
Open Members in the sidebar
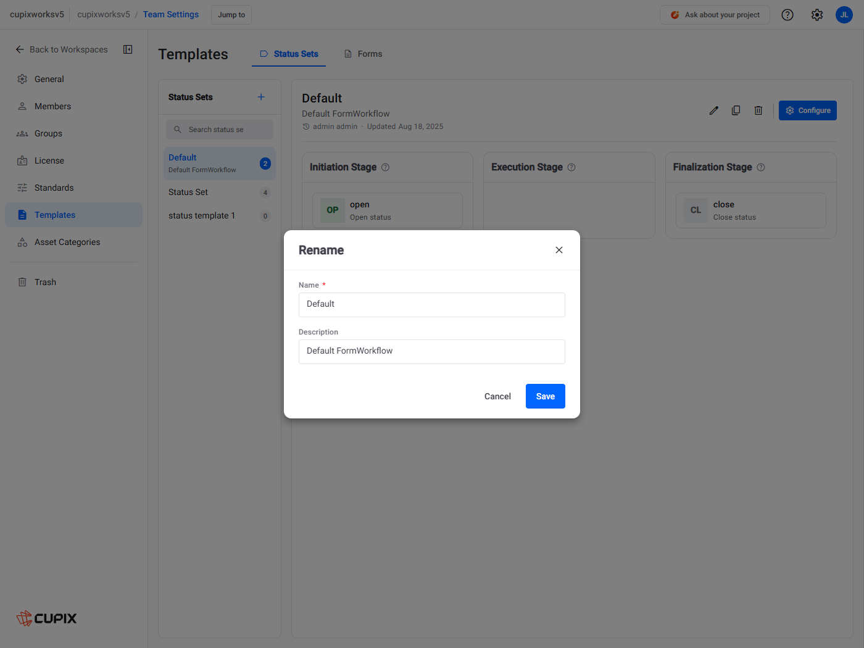click(x=74, y=106)
